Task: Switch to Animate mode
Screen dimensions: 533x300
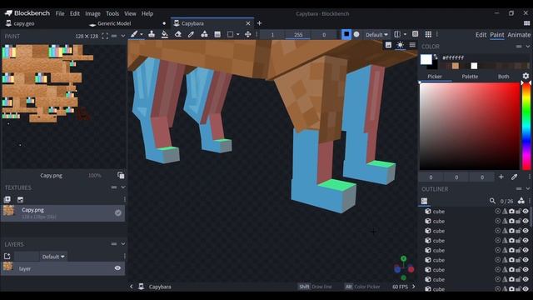Action: pyautogui.click(x=519, y=35)
